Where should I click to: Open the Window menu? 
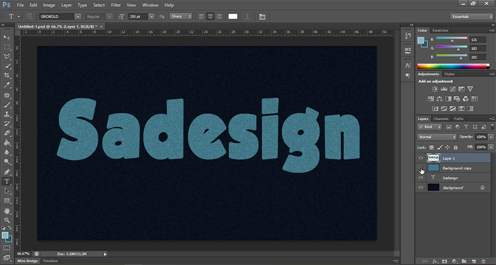tap(150, 5)
